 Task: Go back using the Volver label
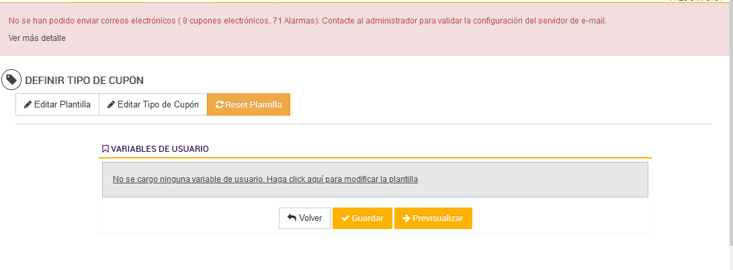310,218
